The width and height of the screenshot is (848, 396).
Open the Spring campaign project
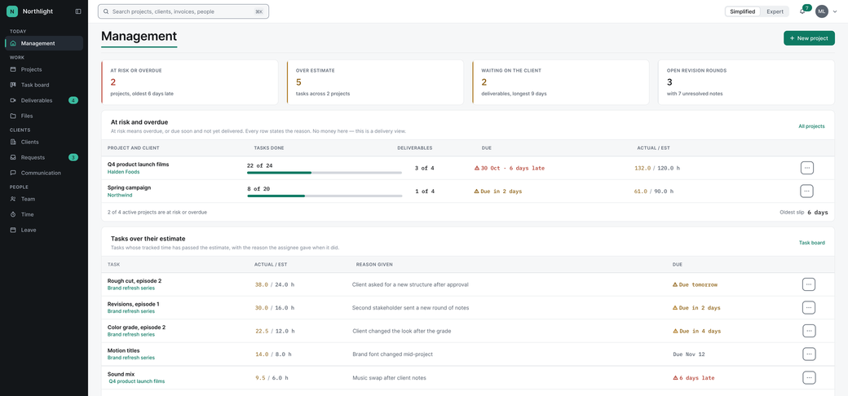click(130, 187)
